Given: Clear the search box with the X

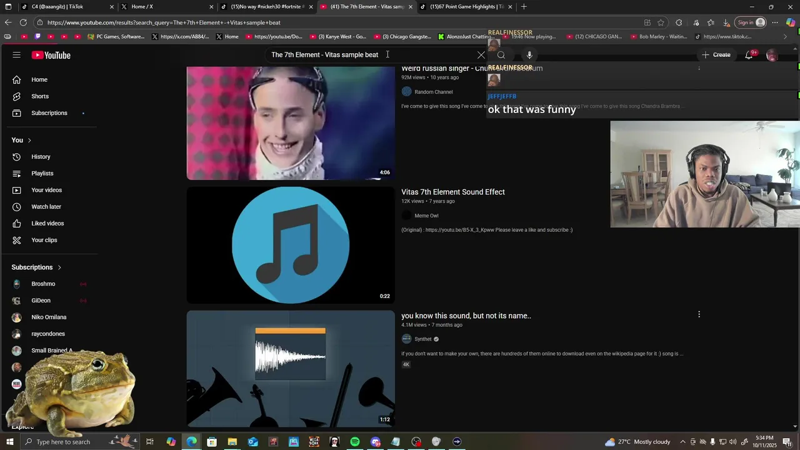Looking at the screenshot, I should tap(481, 55).
